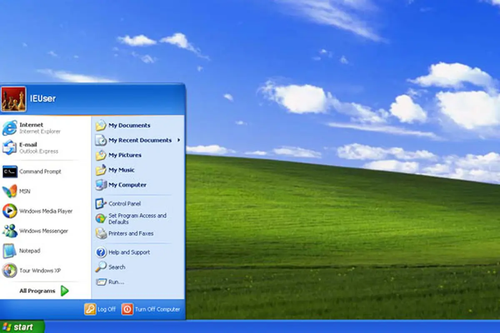Open Tour Windows XP icon
This screenshot has height=333, width=500.
coord(10,271)
